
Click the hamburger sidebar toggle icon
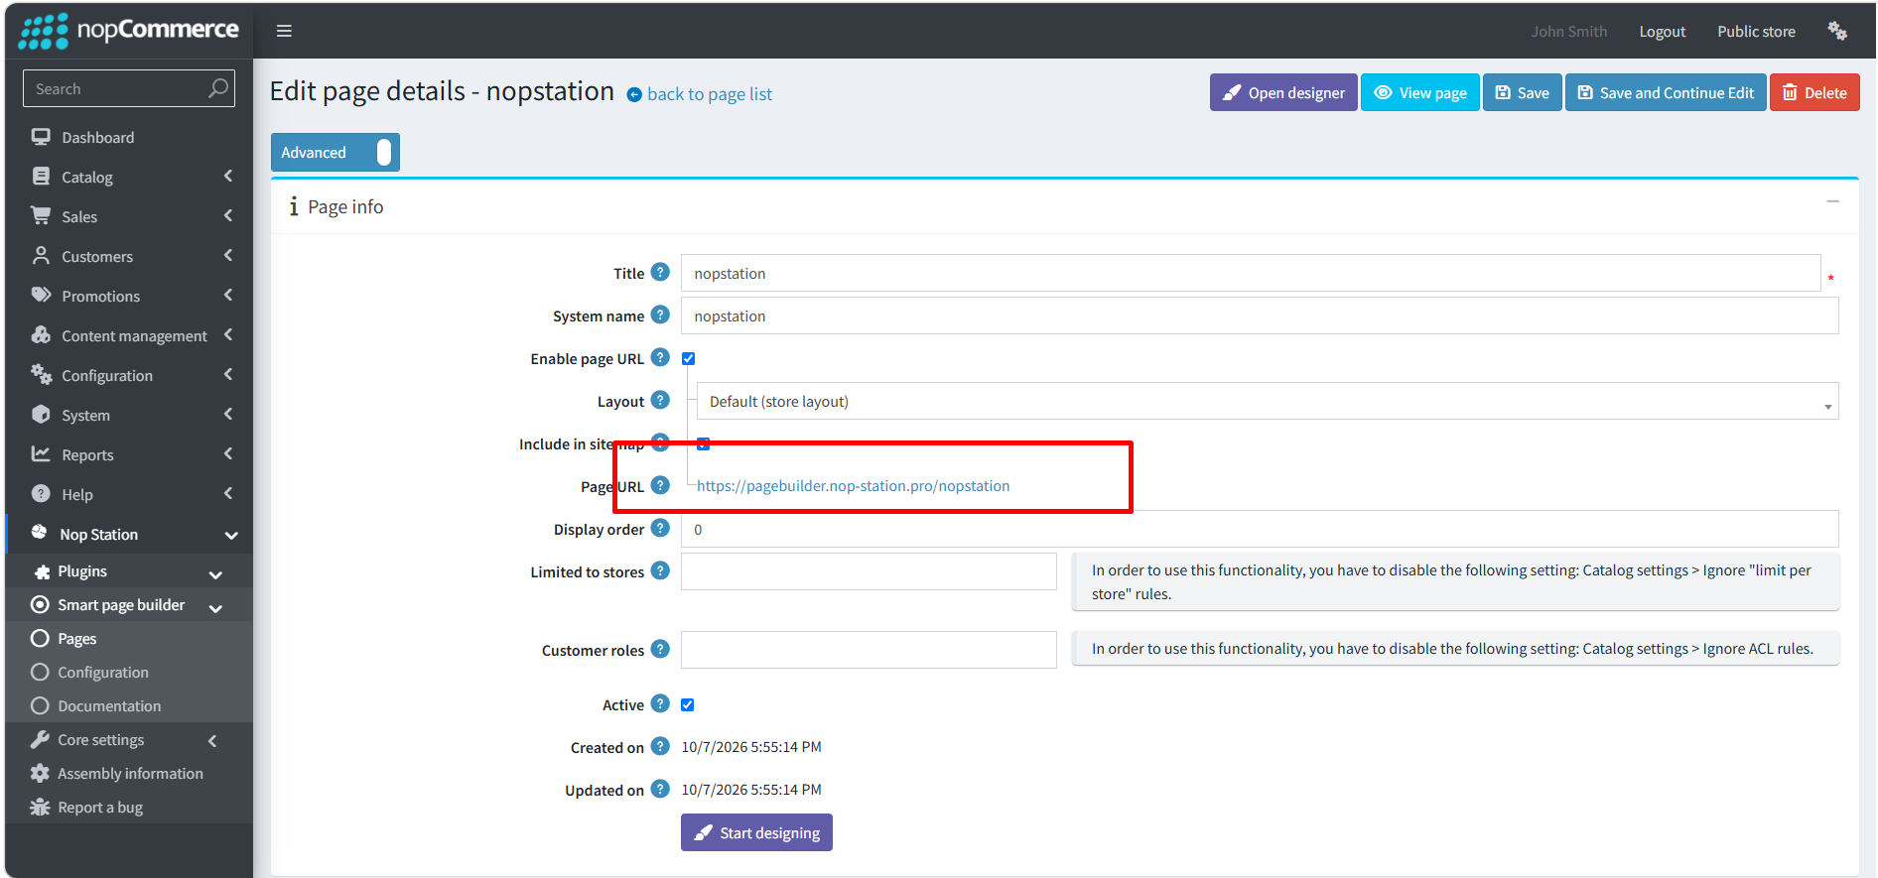(x=284, y=31)
